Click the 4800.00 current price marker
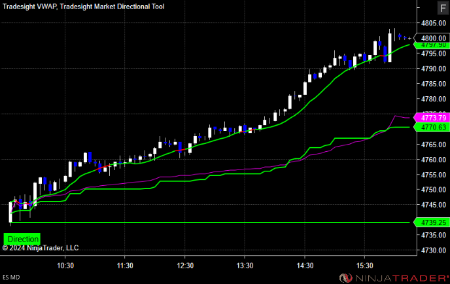This screenshot has width=450, height=284. tap(432, 38)
